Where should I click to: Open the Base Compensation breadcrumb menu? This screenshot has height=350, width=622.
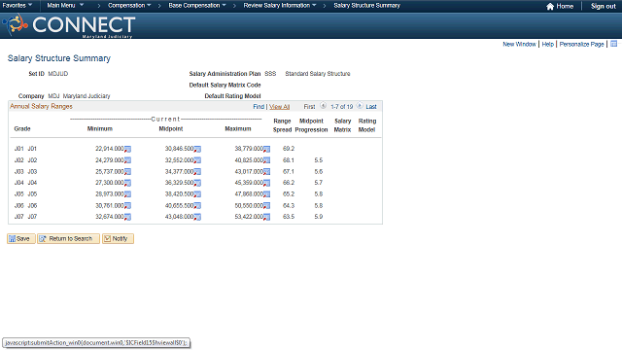tap(197, 6)
